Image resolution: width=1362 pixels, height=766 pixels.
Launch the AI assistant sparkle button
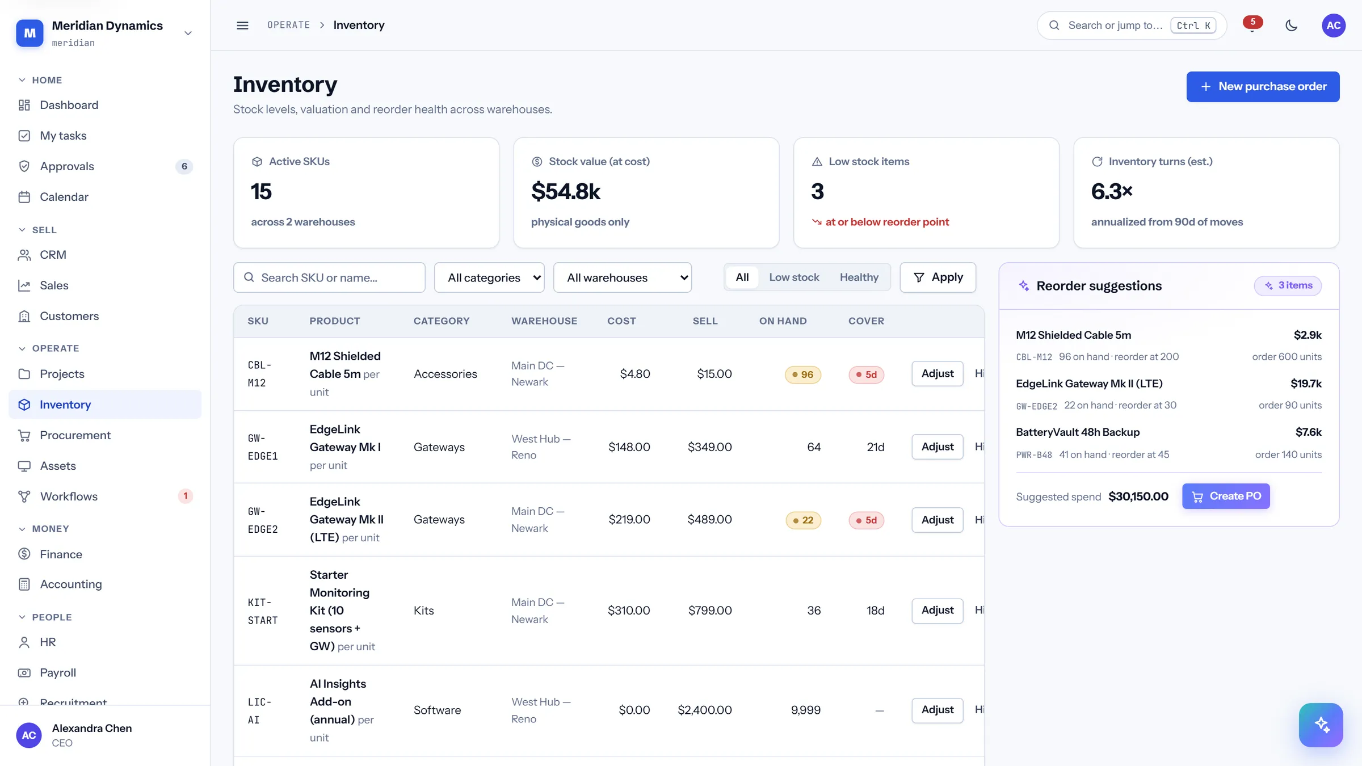coord(1321,725)
